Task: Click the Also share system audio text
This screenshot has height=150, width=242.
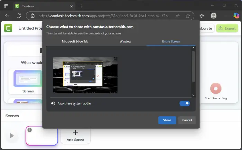Action: click(74, 104)
